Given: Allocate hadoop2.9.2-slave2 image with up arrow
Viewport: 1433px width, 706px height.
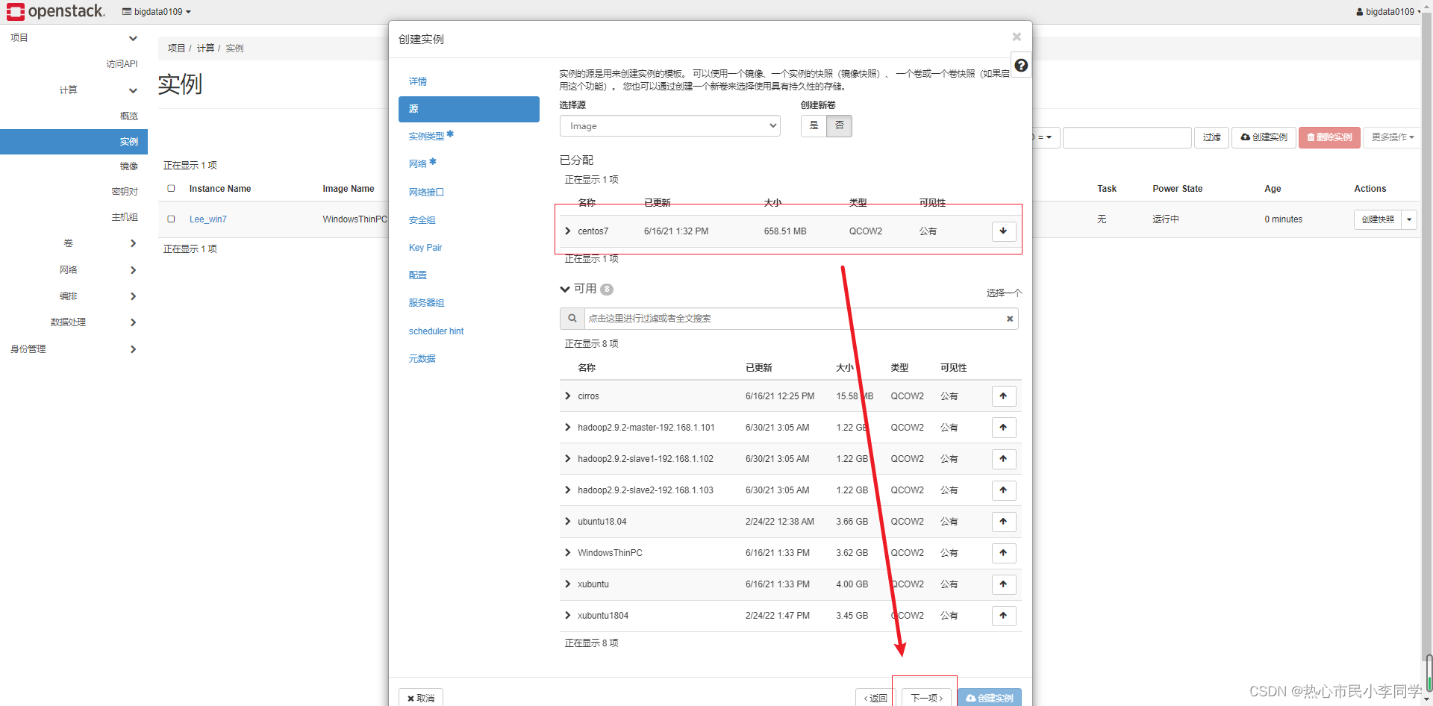Looking at the screenshot, I should [1003, 490].
